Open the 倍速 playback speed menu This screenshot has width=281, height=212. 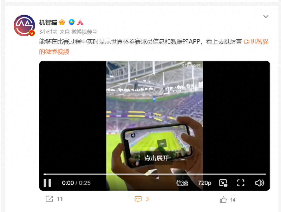tap(182, 183)
